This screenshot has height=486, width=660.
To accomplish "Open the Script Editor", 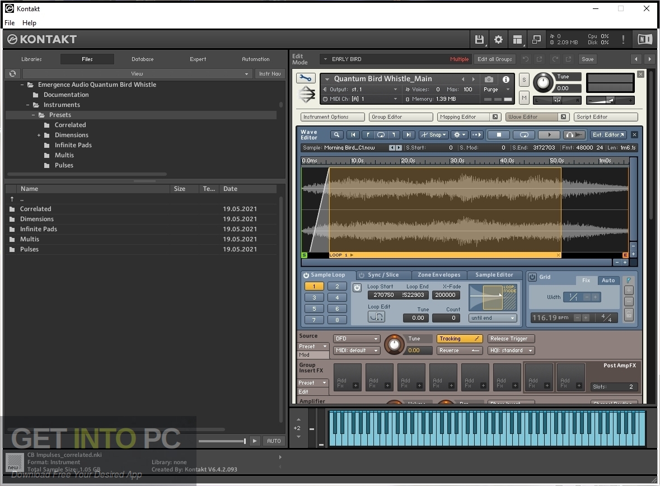I will pyautogui.click(x=606, y=117).
